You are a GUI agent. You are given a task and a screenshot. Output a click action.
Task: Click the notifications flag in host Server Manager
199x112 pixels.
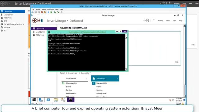pyautogui.click(x=170, y=3)
